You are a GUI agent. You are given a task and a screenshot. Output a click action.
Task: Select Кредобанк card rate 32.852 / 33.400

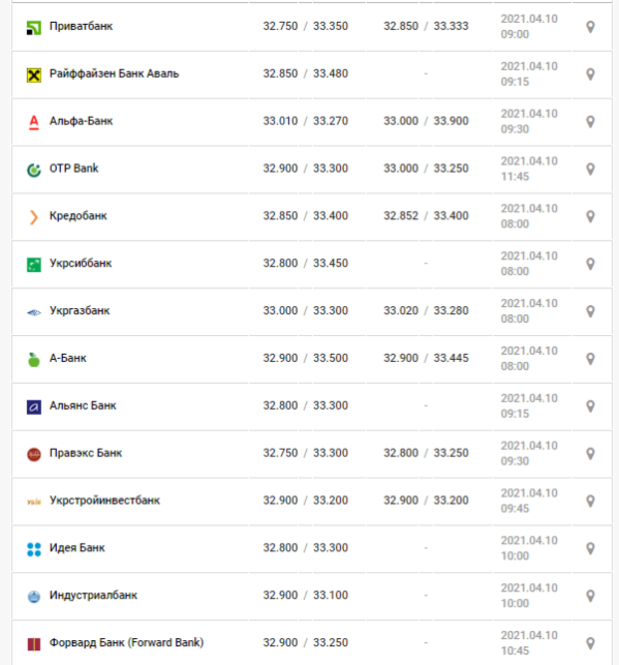click(426, 216)
